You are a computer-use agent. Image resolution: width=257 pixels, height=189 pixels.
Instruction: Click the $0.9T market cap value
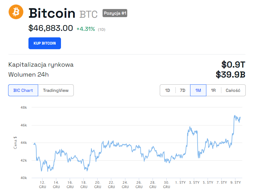click(233, 64)
